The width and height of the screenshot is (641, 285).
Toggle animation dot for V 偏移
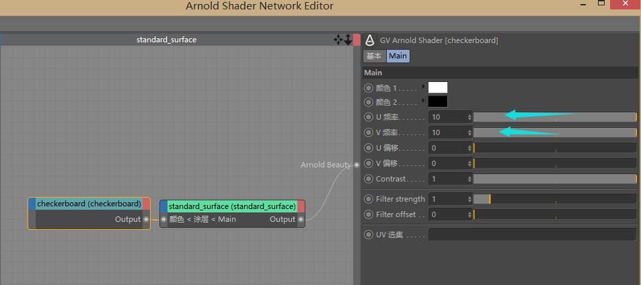[369, 163]
